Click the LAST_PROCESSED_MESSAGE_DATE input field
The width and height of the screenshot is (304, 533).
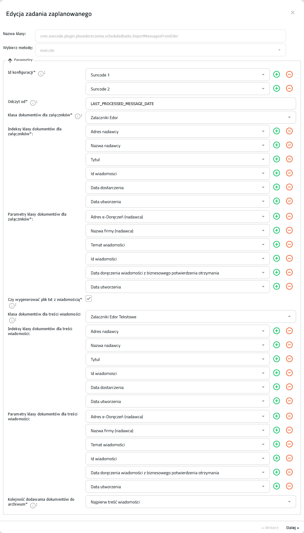coord(191,104)
